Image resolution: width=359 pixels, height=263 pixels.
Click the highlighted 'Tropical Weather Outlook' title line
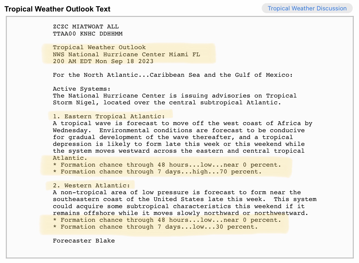click(99, 47)
